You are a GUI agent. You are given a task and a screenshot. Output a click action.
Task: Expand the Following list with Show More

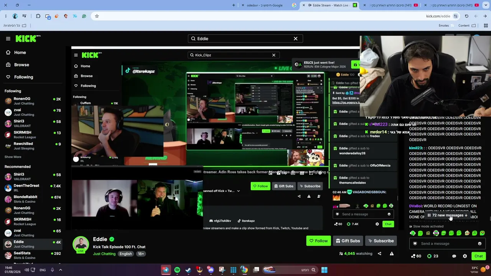(13, 157)
